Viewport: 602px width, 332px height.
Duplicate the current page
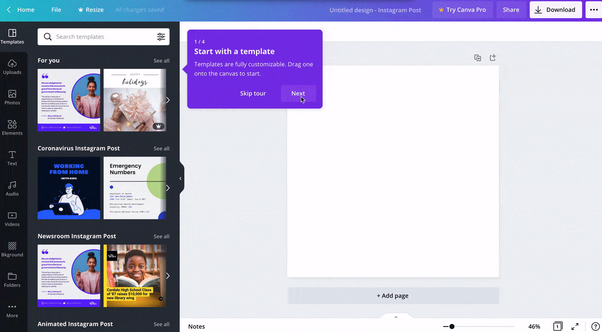coord(478,57)
